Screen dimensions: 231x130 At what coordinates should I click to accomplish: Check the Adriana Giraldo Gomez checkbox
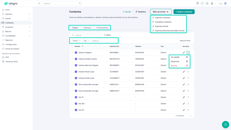[72, 59]
